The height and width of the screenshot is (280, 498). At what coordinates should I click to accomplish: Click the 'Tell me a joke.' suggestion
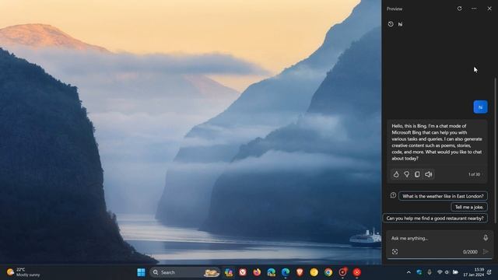[469, 207]
